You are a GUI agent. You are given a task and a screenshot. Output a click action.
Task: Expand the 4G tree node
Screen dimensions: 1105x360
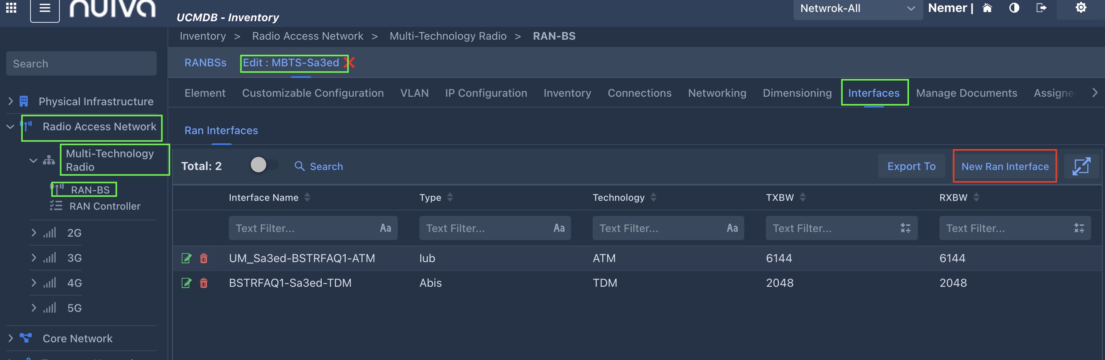point(34,283)
